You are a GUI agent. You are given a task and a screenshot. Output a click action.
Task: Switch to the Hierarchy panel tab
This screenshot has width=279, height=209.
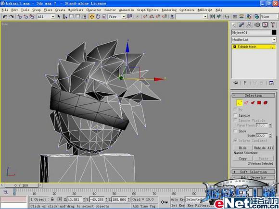pyautogui.click(x=249, y=25)
